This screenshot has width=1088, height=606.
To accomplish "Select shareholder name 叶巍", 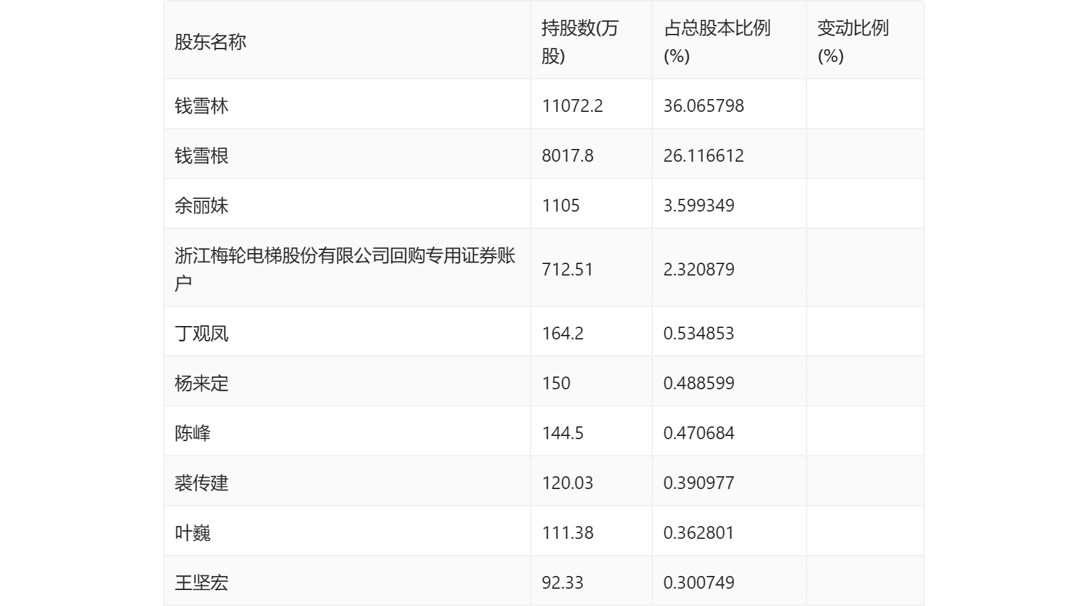I will pyautogui.click(x=193, y=532).
